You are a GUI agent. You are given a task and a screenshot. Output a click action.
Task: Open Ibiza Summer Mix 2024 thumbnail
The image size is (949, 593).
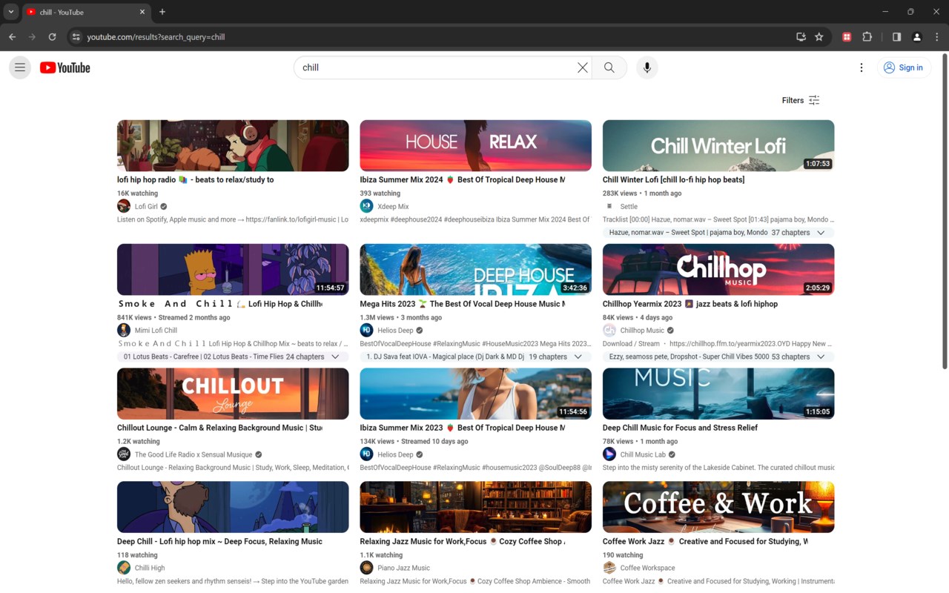476,145
